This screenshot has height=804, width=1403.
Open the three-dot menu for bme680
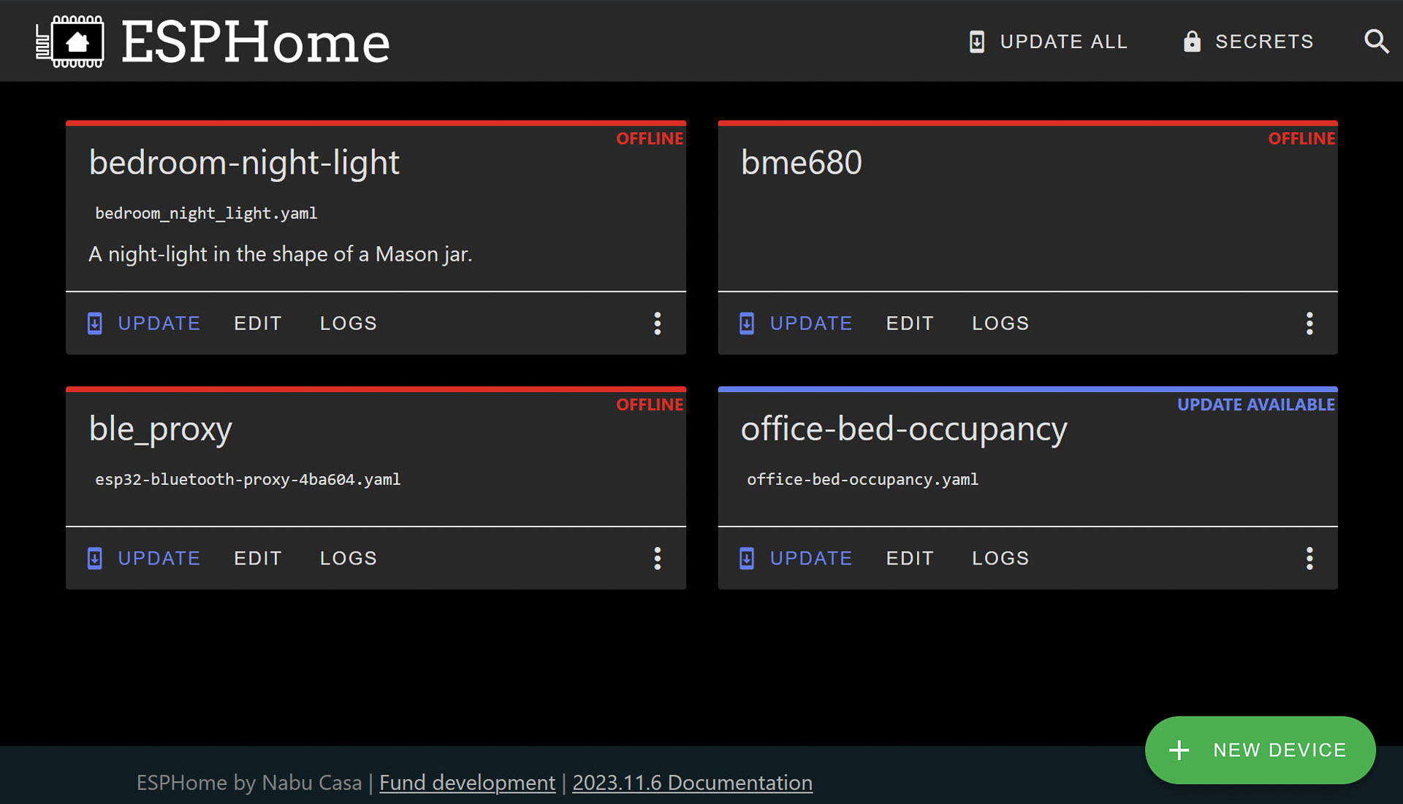(1309, 323)
